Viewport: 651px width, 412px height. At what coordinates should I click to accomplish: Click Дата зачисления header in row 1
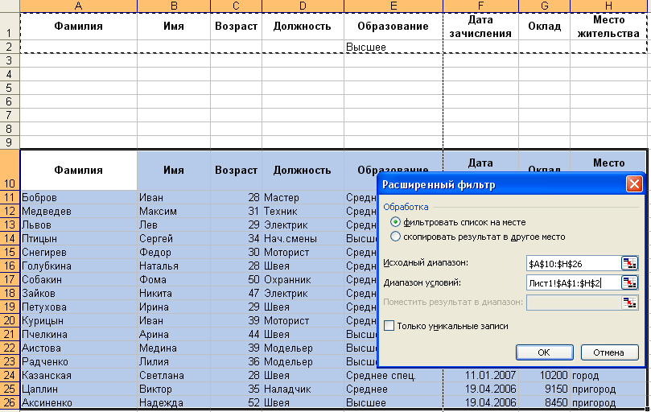tap(480, 27)
